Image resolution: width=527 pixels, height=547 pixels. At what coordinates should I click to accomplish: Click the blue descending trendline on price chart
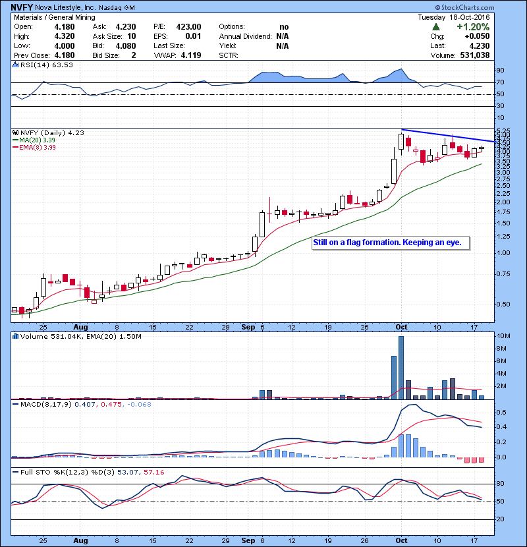pyautogui.click(x=449, y=136)
